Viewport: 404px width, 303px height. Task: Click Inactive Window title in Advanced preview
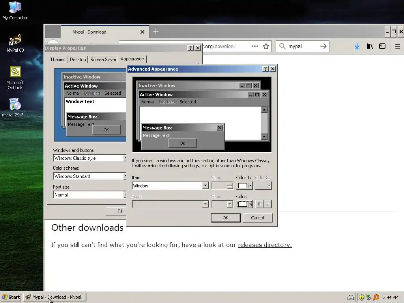coord(156,86)
